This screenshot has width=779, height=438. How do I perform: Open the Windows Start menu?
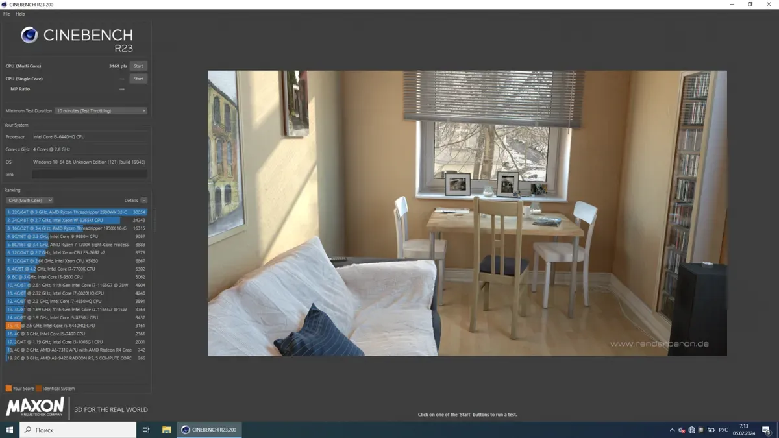10,430
